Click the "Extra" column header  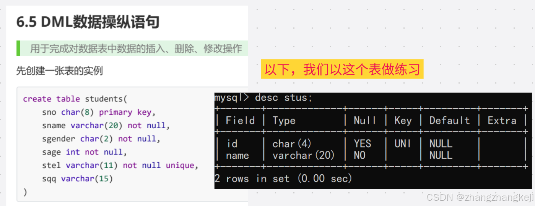coord(502,121)
